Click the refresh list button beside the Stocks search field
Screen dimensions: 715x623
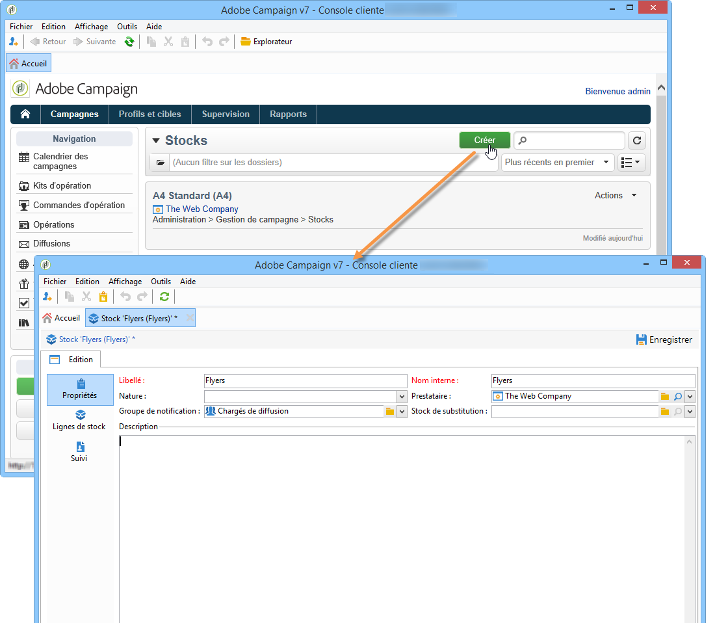click(x=637, y=140)
